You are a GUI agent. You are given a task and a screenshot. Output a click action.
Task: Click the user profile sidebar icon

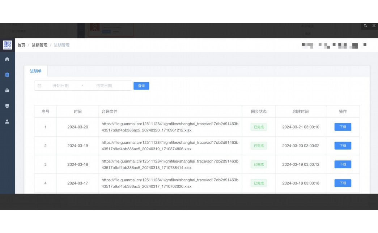(x=7, y=122)
